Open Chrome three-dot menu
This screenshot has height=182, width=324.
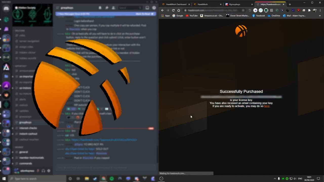coord(320,10)
